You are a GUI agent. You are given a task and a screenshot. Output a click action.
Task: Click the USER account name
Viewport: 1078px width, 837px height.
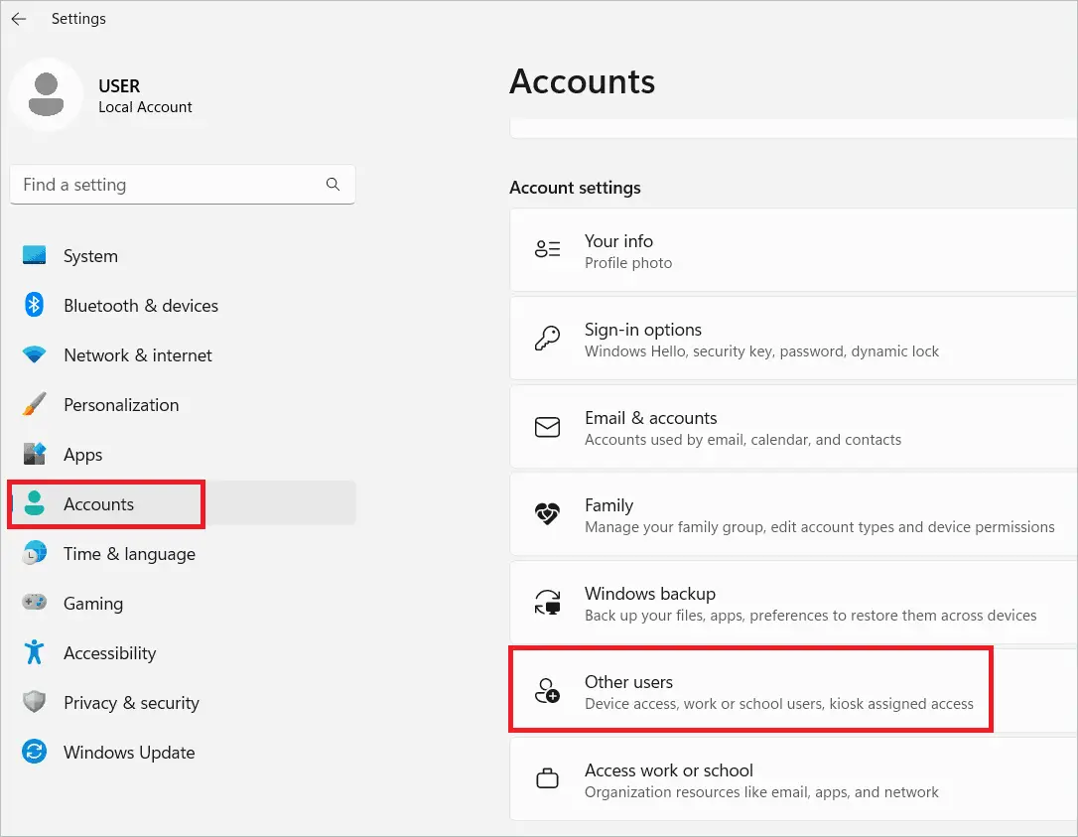click(119, 86)
